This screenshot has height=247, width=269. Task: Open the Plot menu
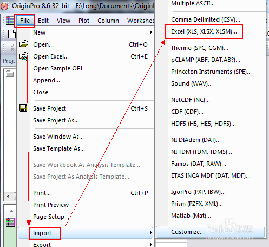pyautogui.click(x=84, y=21)
